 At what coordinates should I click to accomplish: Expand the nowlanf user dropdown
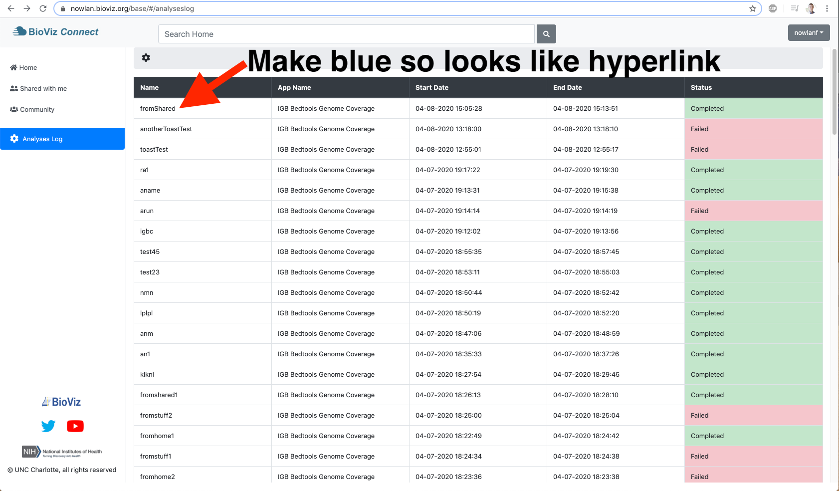coord(809,33)
